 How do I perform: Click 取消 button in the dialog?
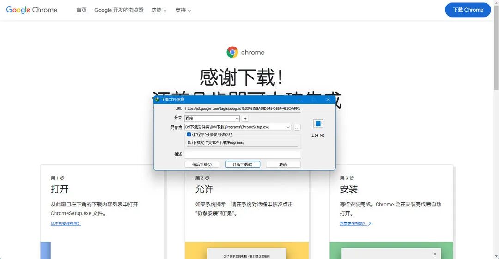pos(283,165)
